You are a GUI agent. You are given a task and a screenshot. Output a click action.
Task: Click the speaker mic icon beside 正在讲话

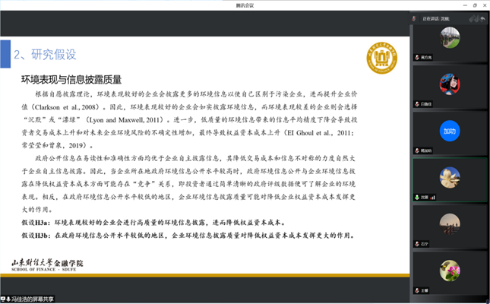(414, 18)
